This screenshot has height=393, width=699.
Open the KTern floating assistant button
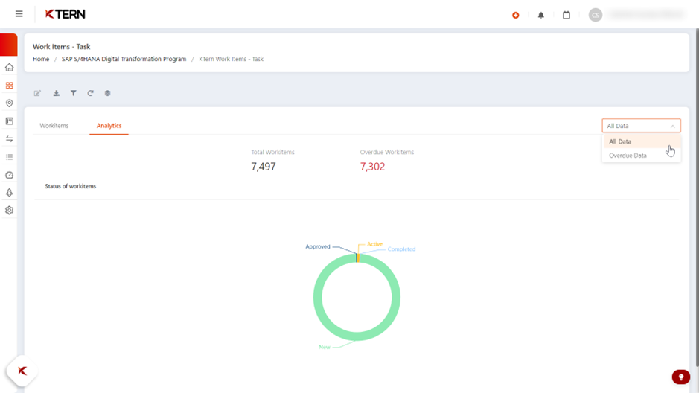point(22,371)
